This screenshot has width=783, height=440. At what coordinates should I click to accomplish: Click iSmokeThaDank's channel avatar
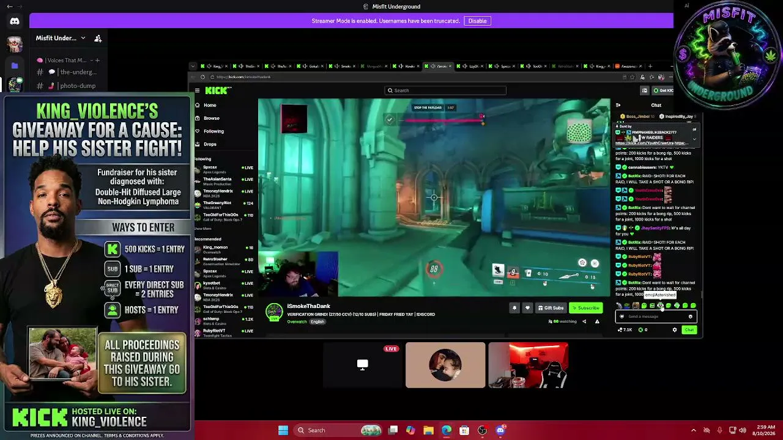(274, 312)
